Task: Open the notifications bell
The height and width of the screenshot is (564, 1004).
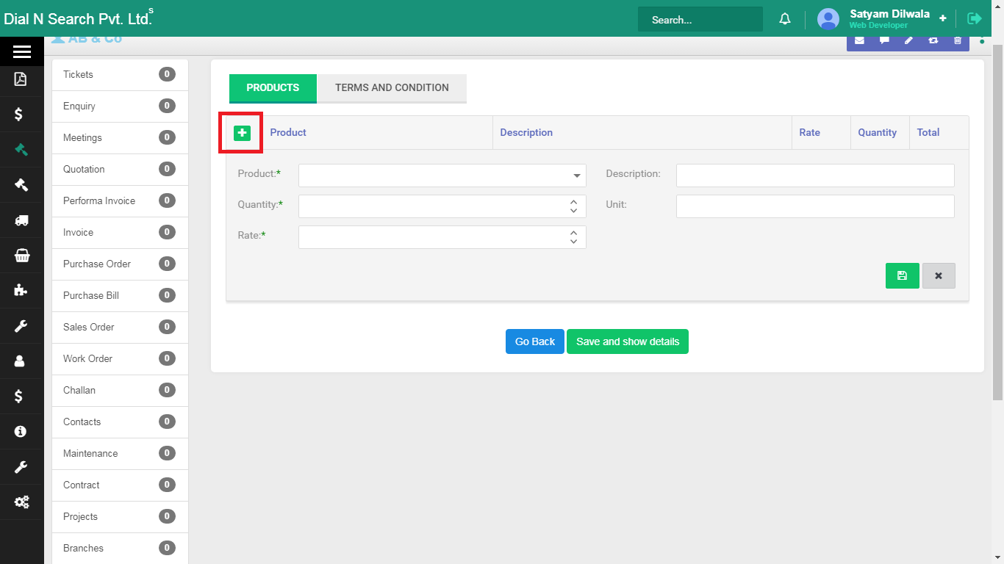Action: click(x=785, y=19)
